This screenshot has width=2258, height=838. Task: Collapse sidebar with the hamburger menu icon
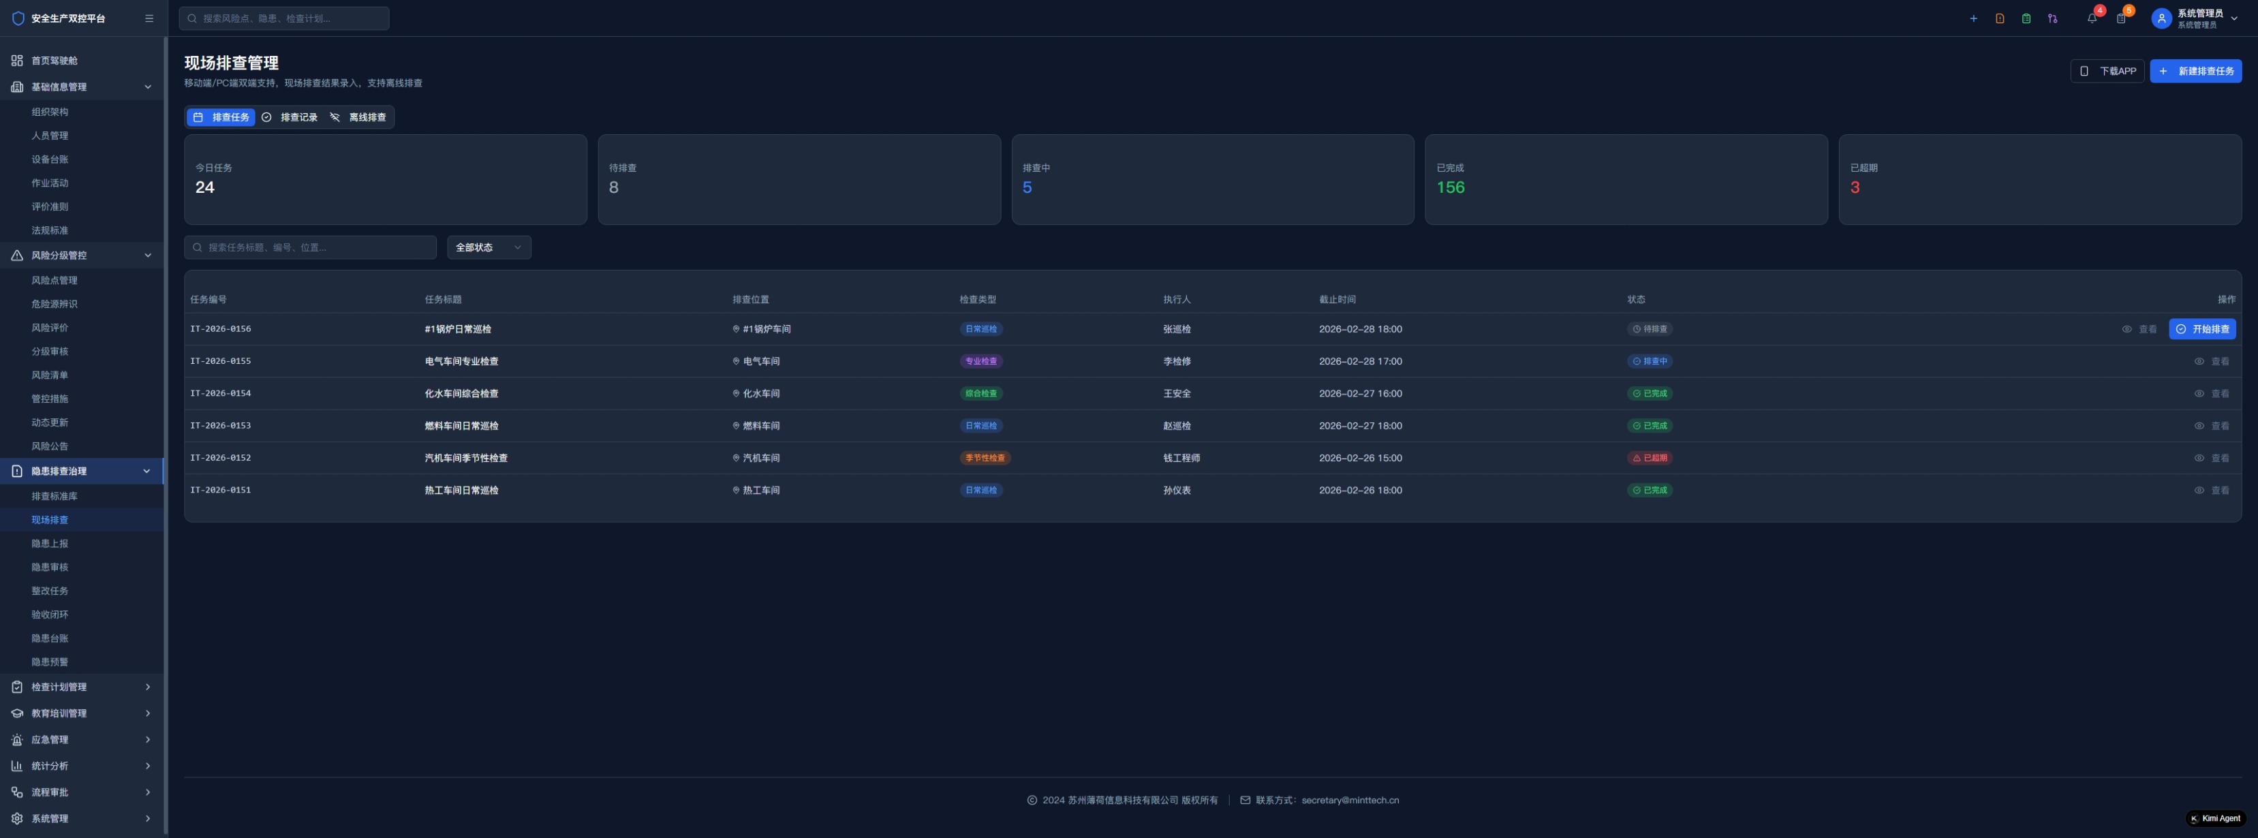pos(149,18)
